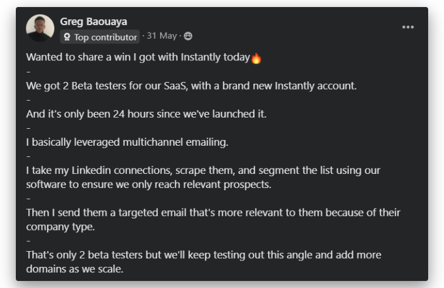The width and height of the screenshot is (444, 288).
Task: Click the 'domains as we scale.' final line
Action: pos(74,269)
